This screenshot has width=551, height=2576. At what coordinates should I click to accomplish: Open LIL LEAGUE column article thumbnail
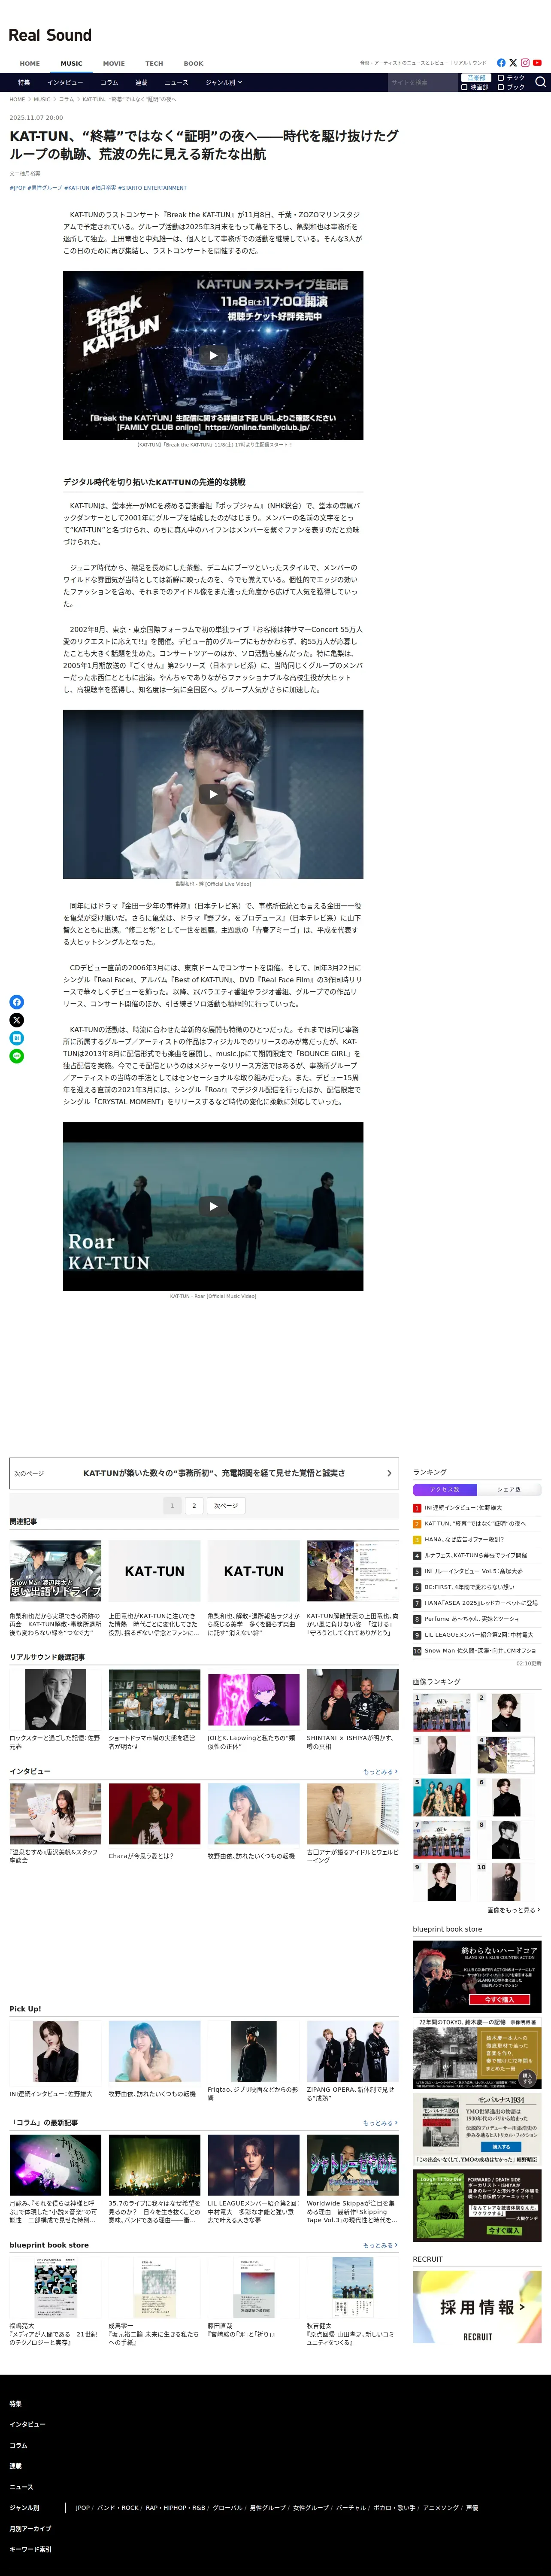[254, 2166]
